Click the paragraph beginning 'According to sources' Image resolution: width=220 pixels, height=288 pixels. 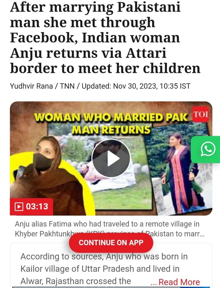tap(104, 269)
